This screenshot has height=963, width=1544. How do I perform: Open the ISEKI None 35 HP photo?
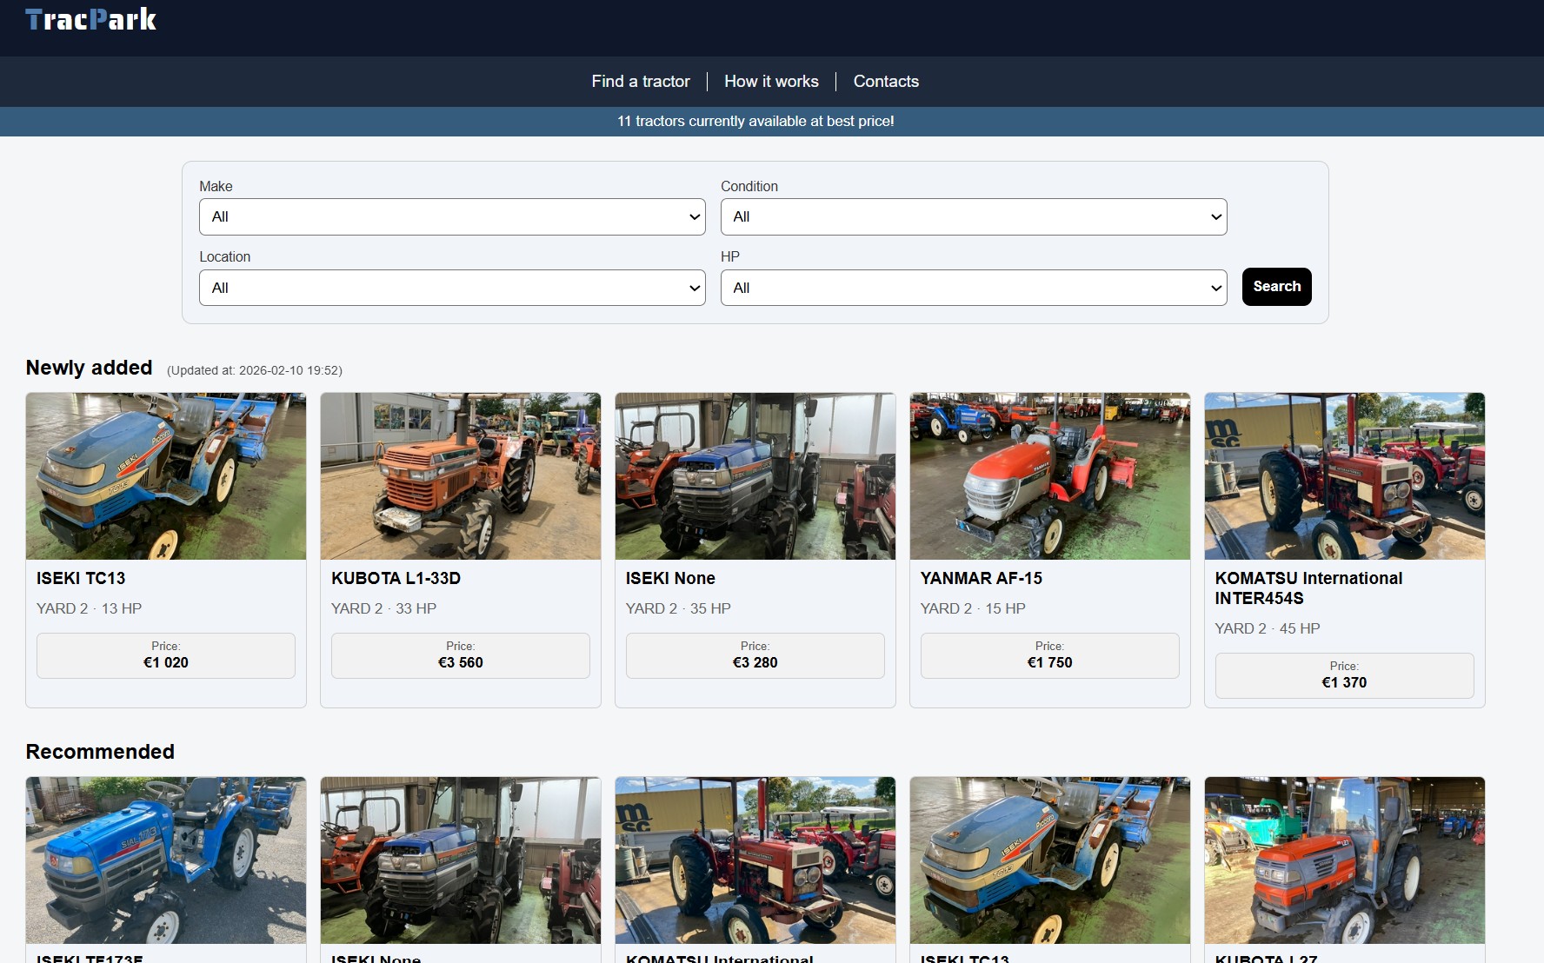pyautogui.click(x=755, y=476)
